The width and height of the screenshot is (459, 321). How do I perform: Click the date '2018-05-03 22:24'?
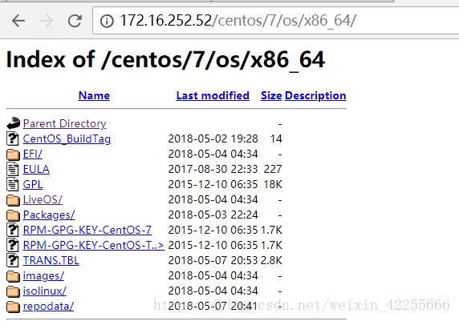(x=213, y=215)
